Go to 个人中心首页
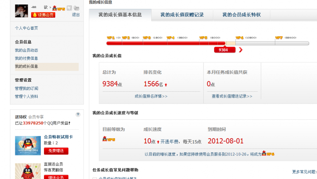The width and height of the screenshot is (317, 179). pyautogui.click(x=26, y=28)
